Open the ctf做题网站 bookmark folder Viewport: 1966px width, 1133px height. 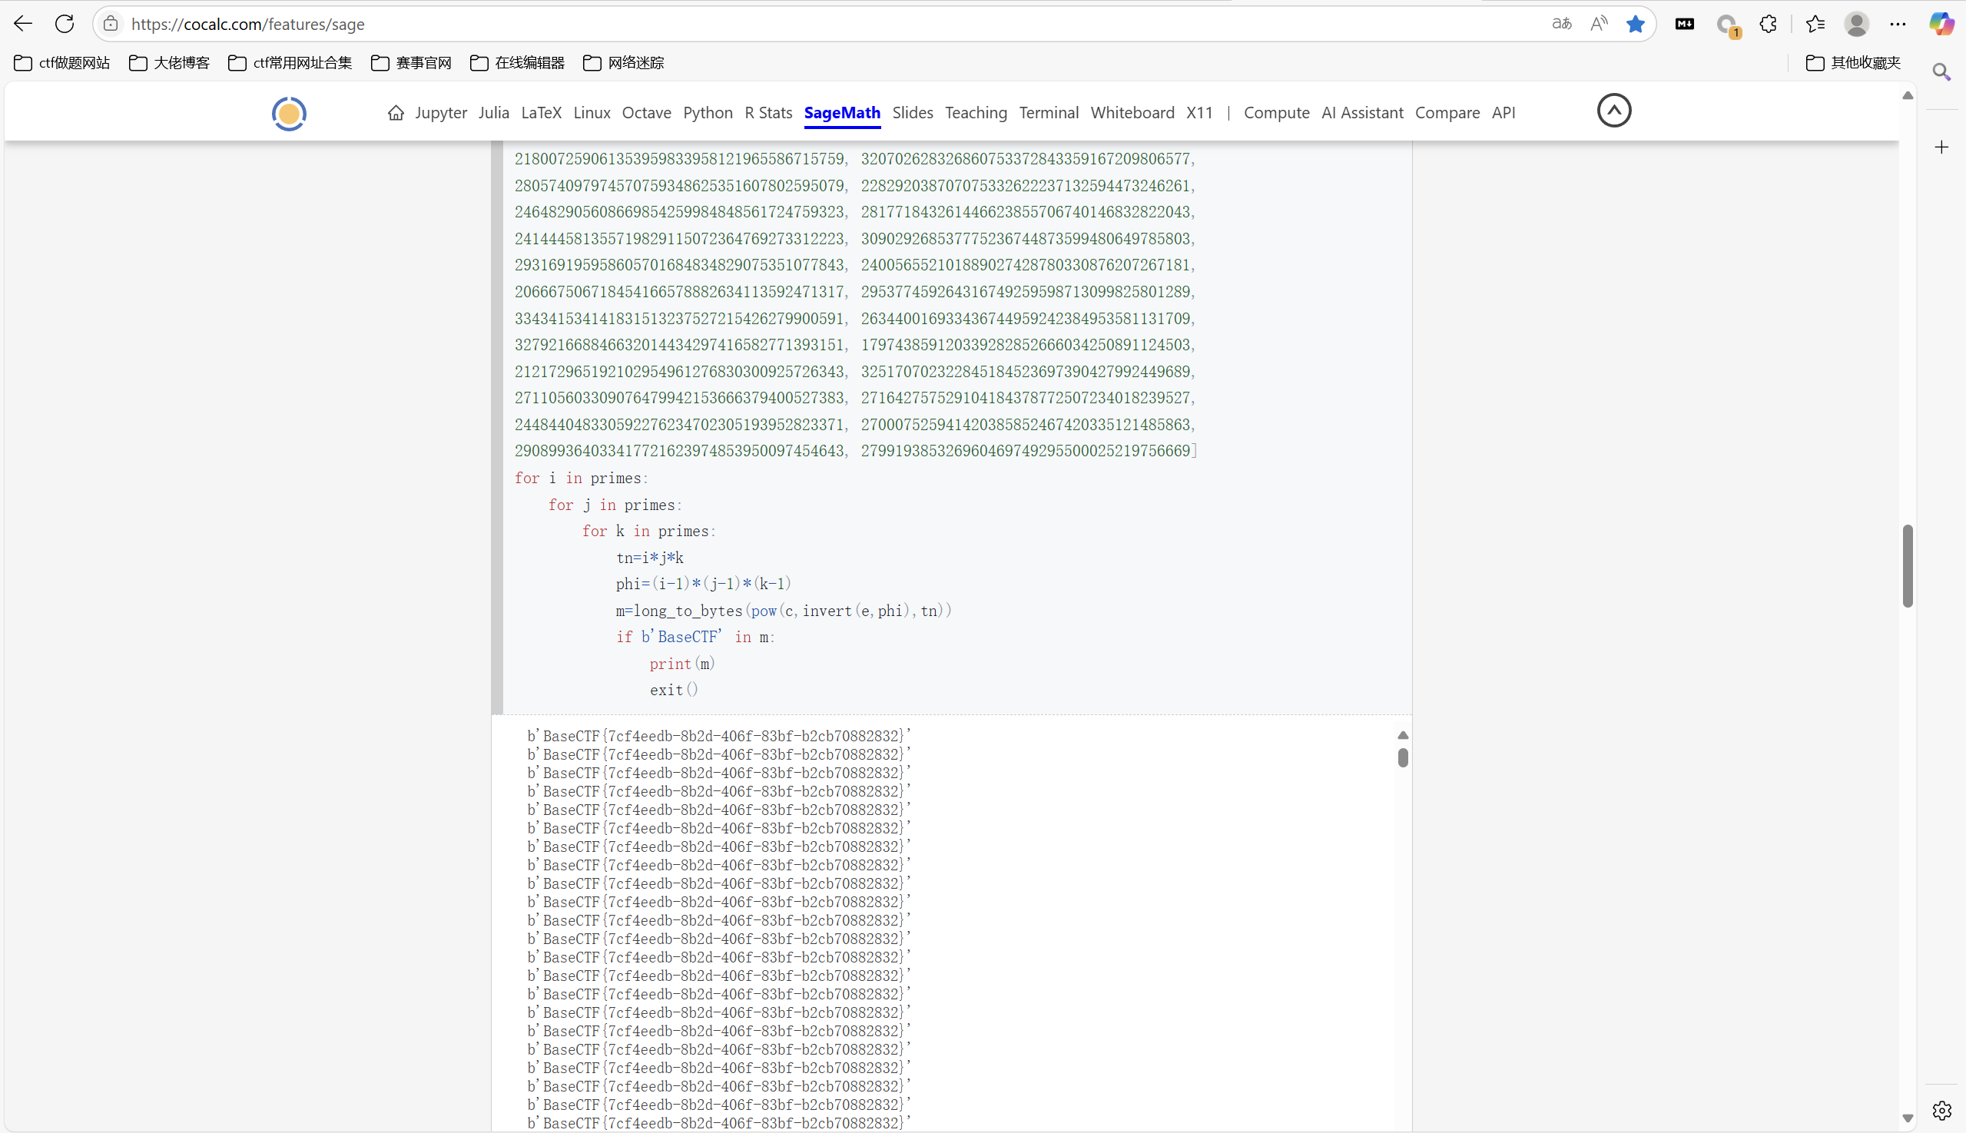[x=62, y=63]
